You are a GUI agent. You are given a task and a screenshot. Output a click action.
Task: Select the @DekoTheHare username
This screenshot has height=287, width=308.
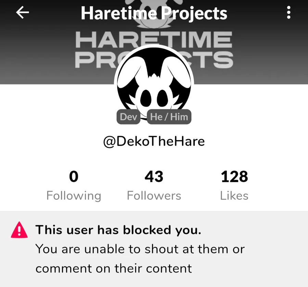[x=154, y=141]
